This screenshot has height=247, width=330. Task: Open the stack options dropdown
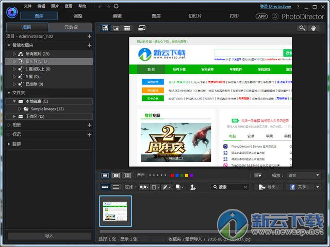point(179,187)
